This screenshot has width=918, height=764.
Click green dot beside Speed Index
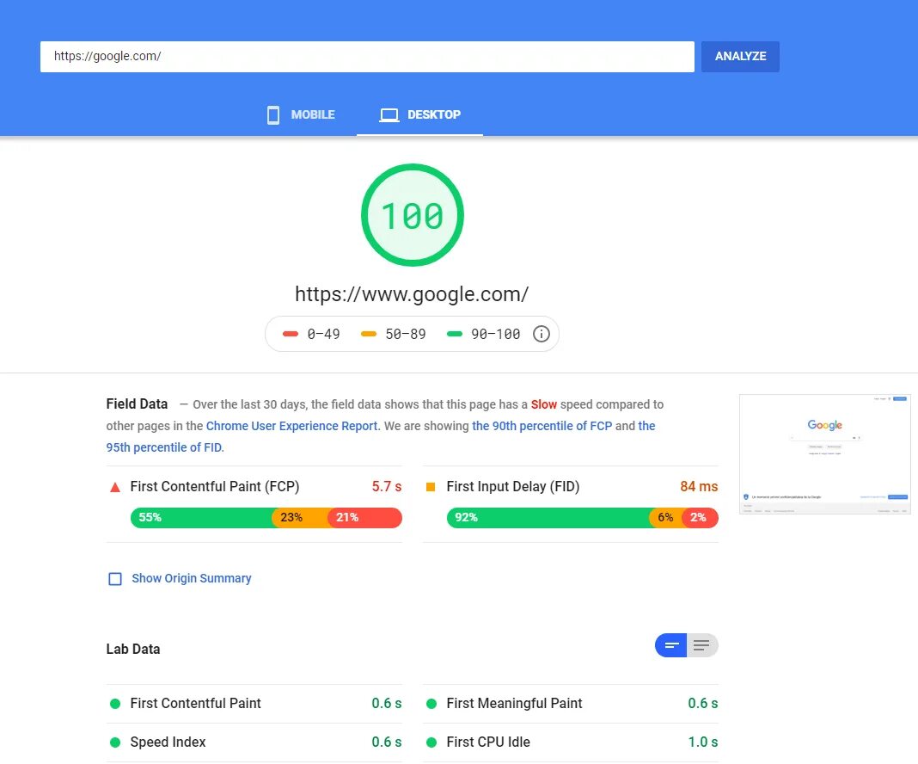point(115,742)
